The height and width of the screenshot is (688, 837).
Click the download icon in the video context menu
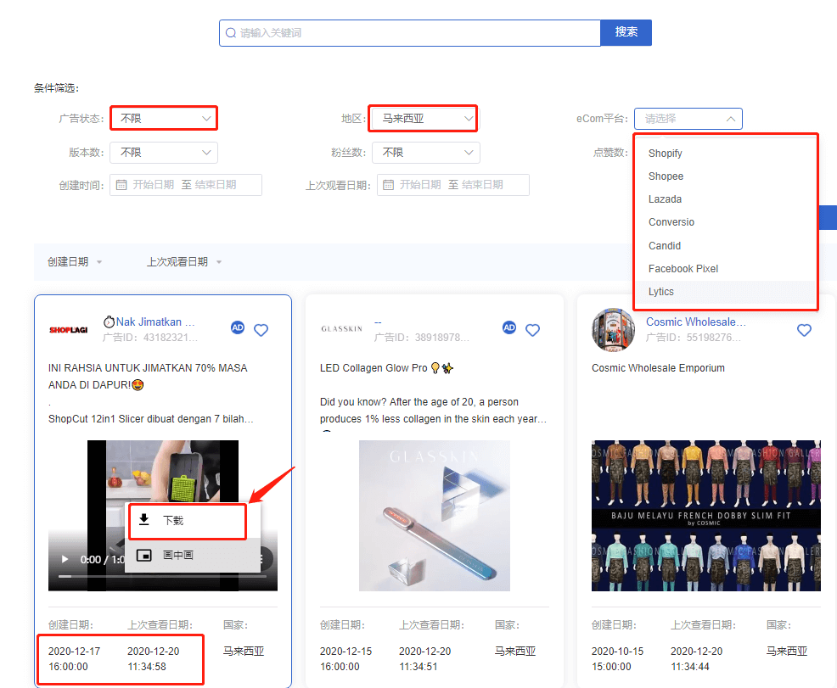(143, 520)
